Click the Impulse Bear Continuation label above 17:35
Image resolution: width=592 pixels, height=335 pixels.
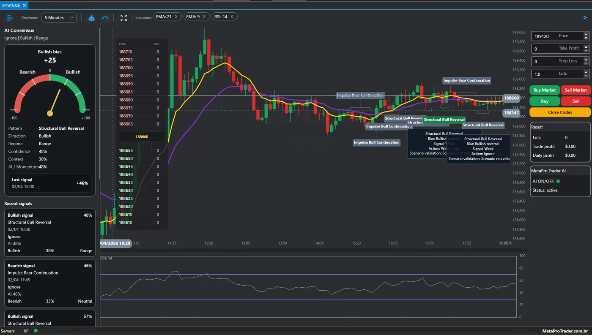pos(467,80)
